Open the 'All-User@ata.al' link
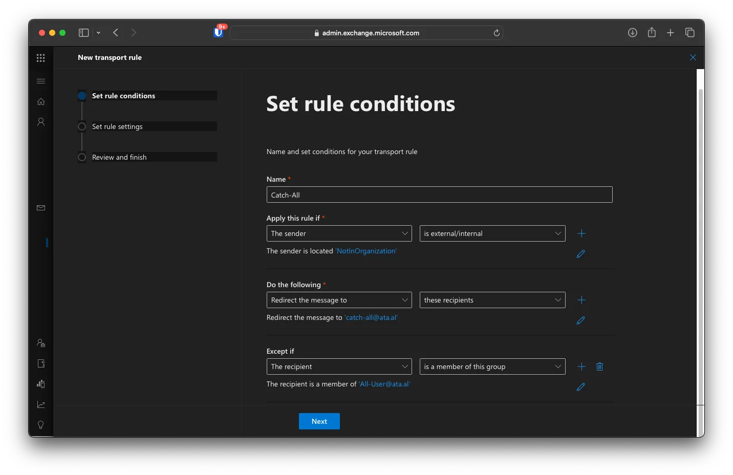Viewport: 733px width, 475px height. [x=384, y=384]
